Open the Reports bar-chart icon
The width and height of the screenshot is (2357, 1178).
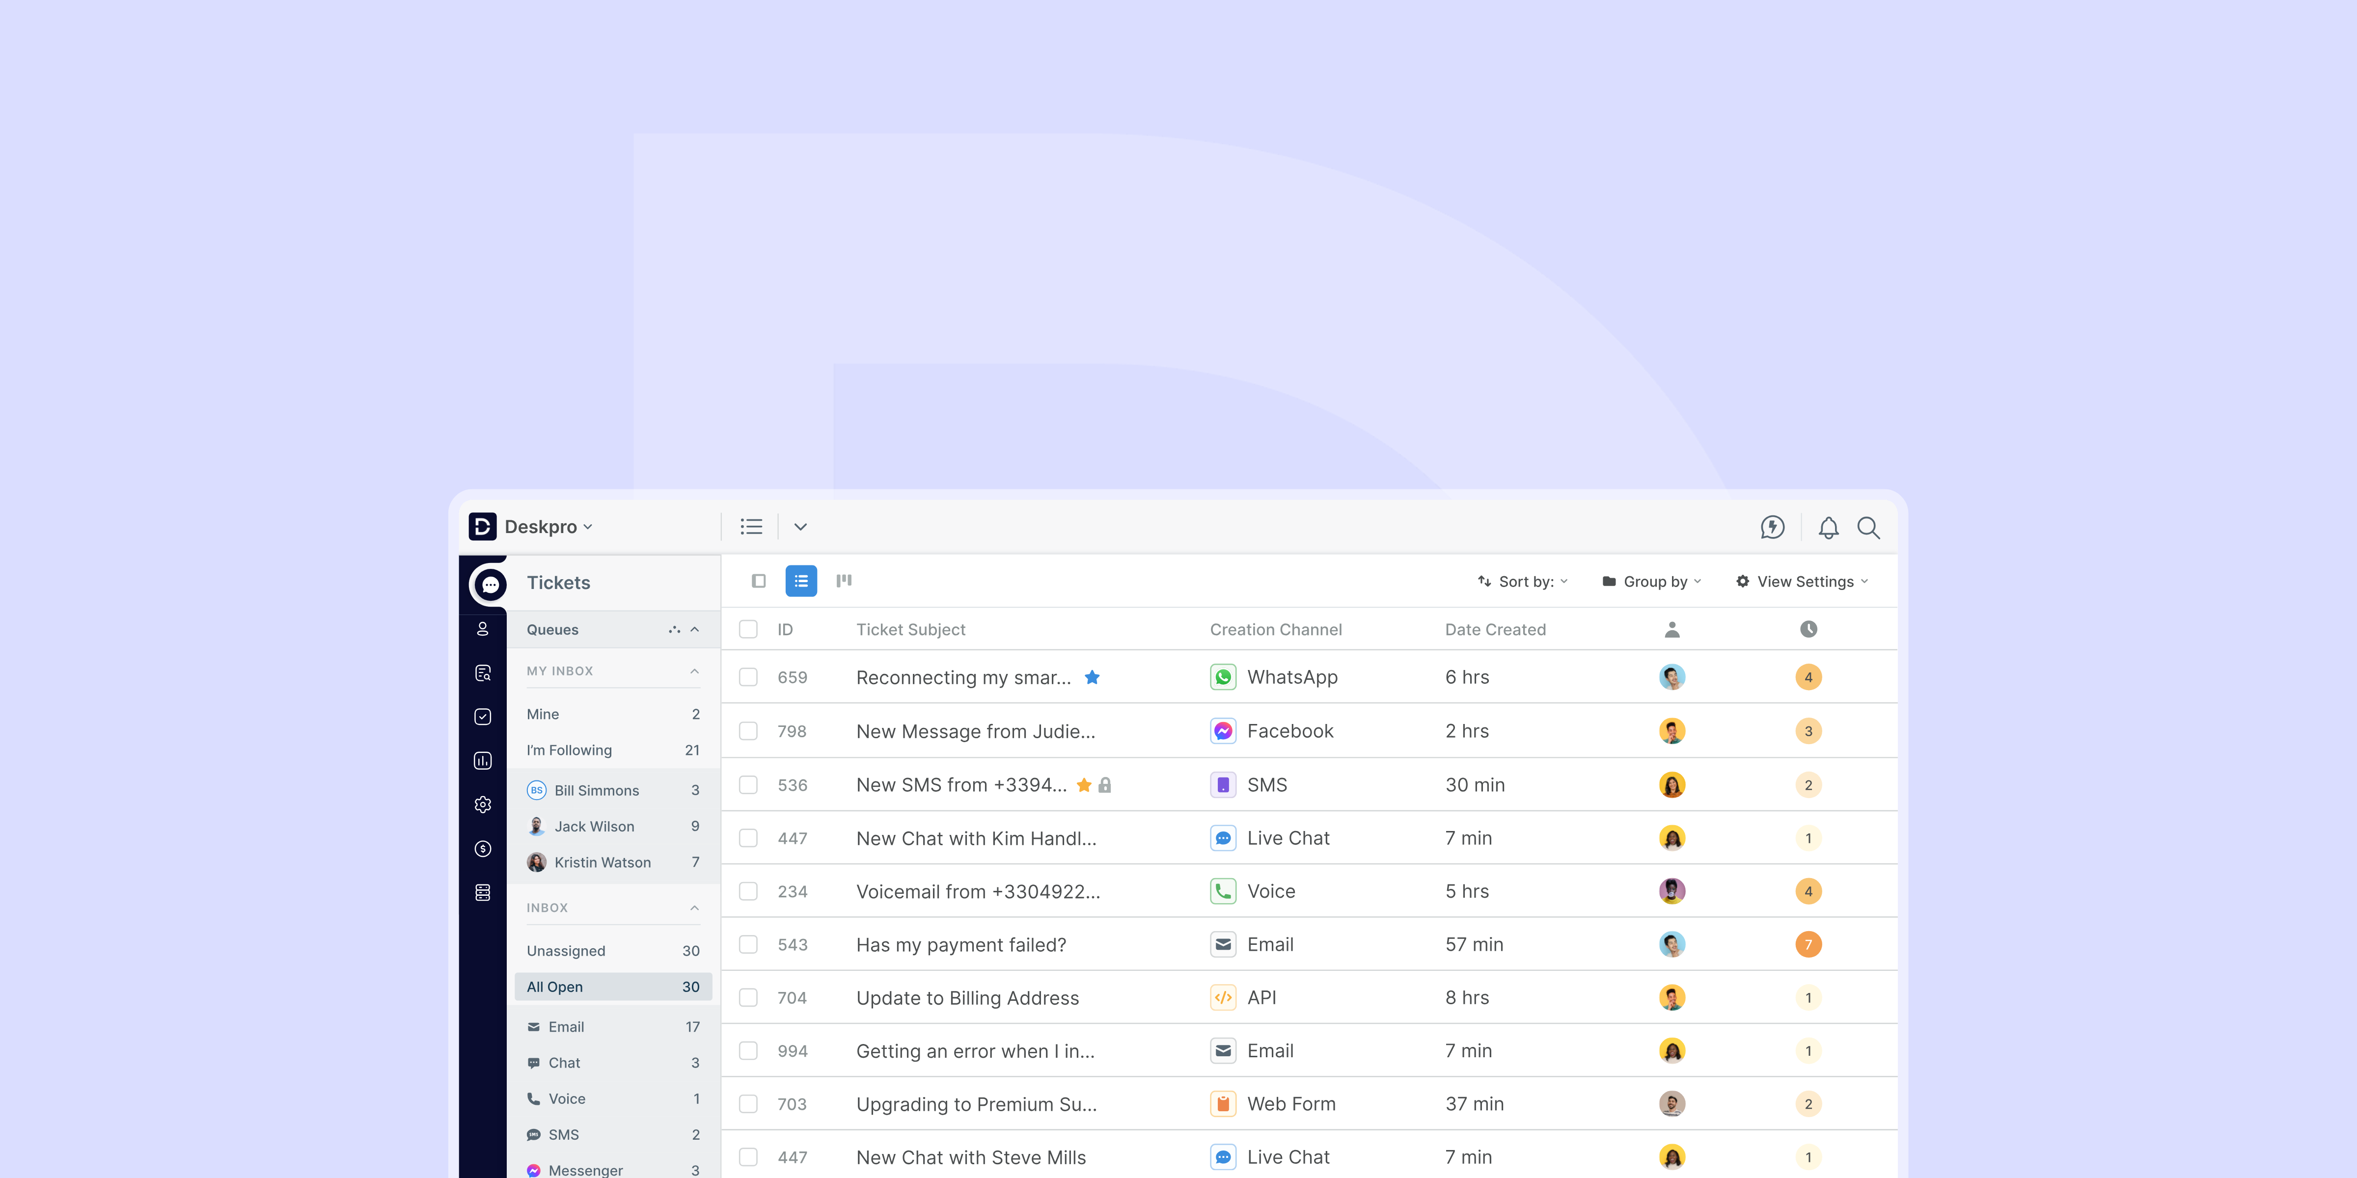coord(483,760)
